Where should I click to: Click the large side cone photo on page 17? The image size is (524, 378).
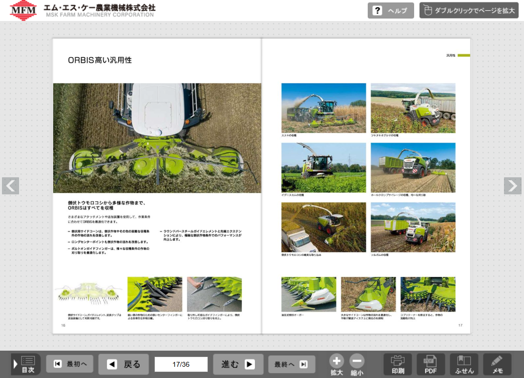[368, 294]
